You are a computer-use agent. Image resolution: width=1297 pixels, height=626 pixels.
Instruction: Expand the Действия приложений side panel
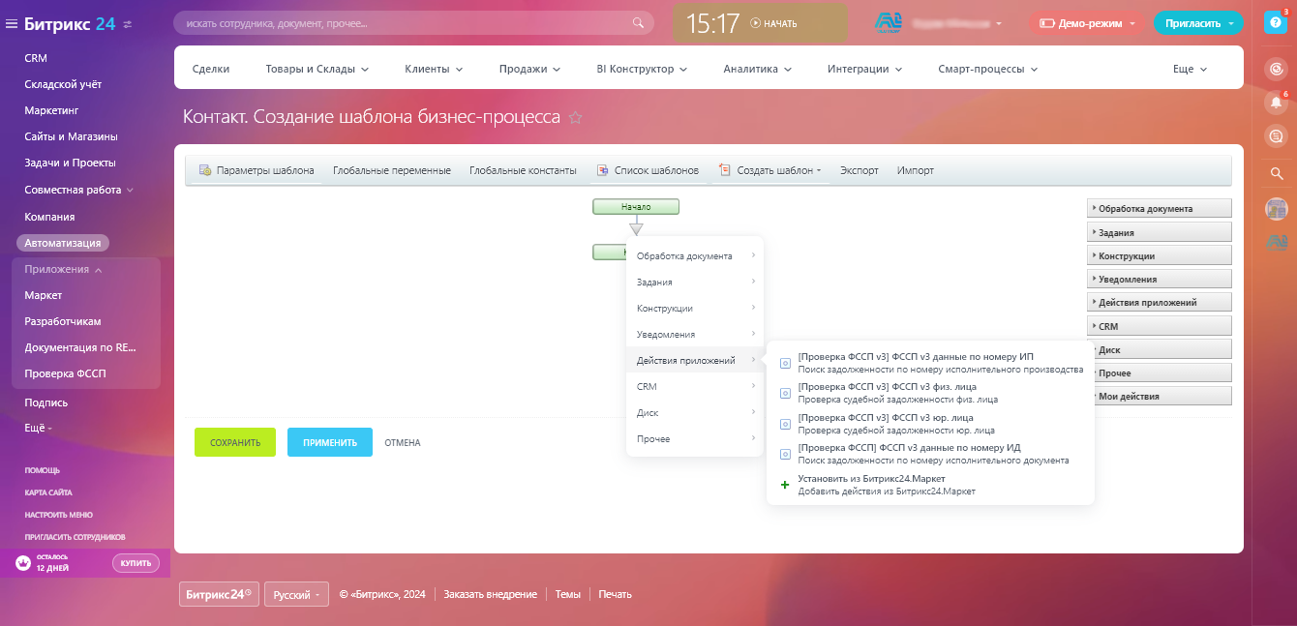pos(1160,302)
